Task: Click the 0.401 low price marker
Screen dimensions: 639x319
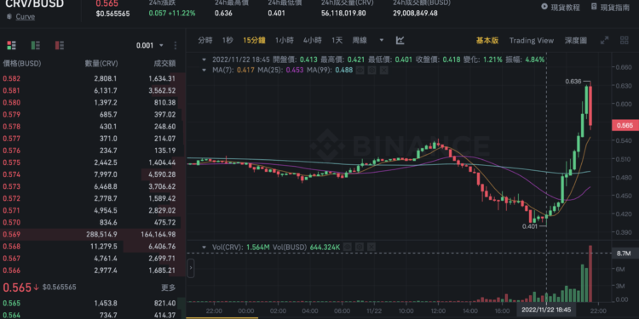Action: [x=529, y=226]
